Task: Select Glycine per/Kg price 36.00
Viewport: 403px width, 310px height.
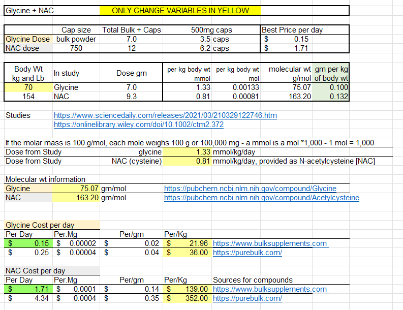Action: 188,253
